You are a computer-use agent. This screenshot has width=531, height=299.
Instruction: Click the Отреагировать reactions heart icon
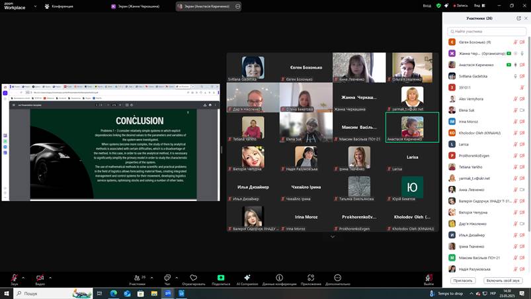click(194, 278)
